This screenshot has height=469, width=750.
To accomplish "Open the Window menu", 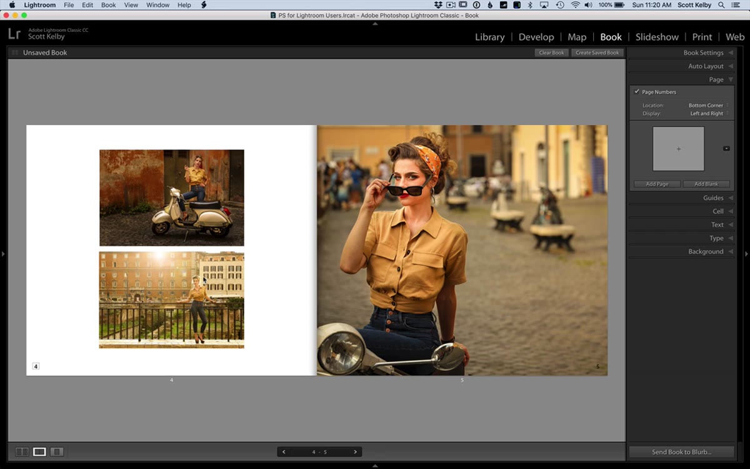I will tap(157, 5).
